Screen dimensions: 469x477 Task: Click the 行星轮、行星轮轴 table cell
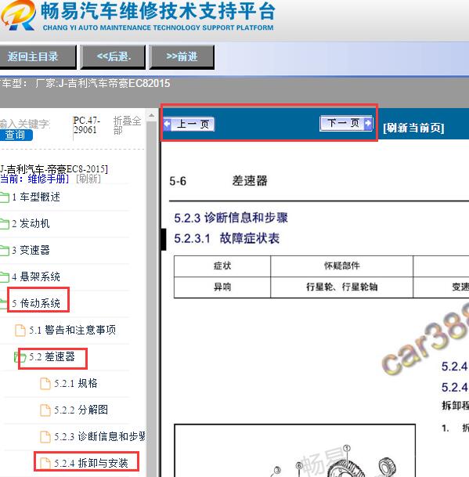coord(342,287)
